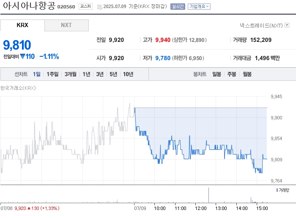Click the 거래량 value 152,209
The width and height of the screenshot is (296, 218).
pos(261,40)
